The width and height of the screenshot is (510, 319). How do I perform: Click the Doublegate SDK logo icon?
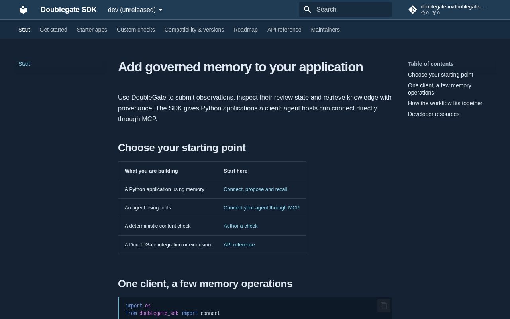(x=23, y=10)
